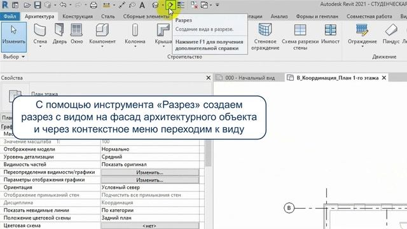Expand the Компонент tool dropdown arrow
The height and width of the screenshot is (229, 407).
(102, 46)
